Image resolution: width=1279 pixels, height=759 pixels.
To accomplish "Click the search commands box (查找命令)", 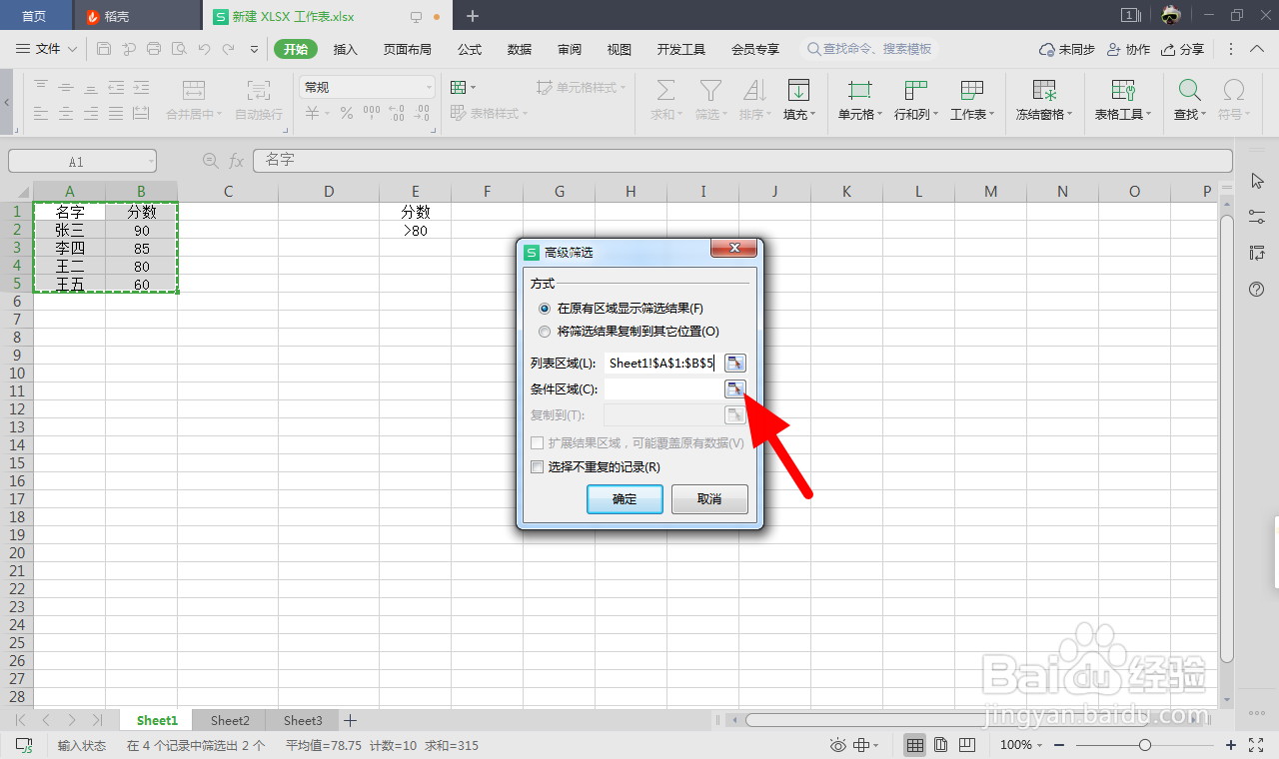I will pyautogui.click(x=870, y=49).
